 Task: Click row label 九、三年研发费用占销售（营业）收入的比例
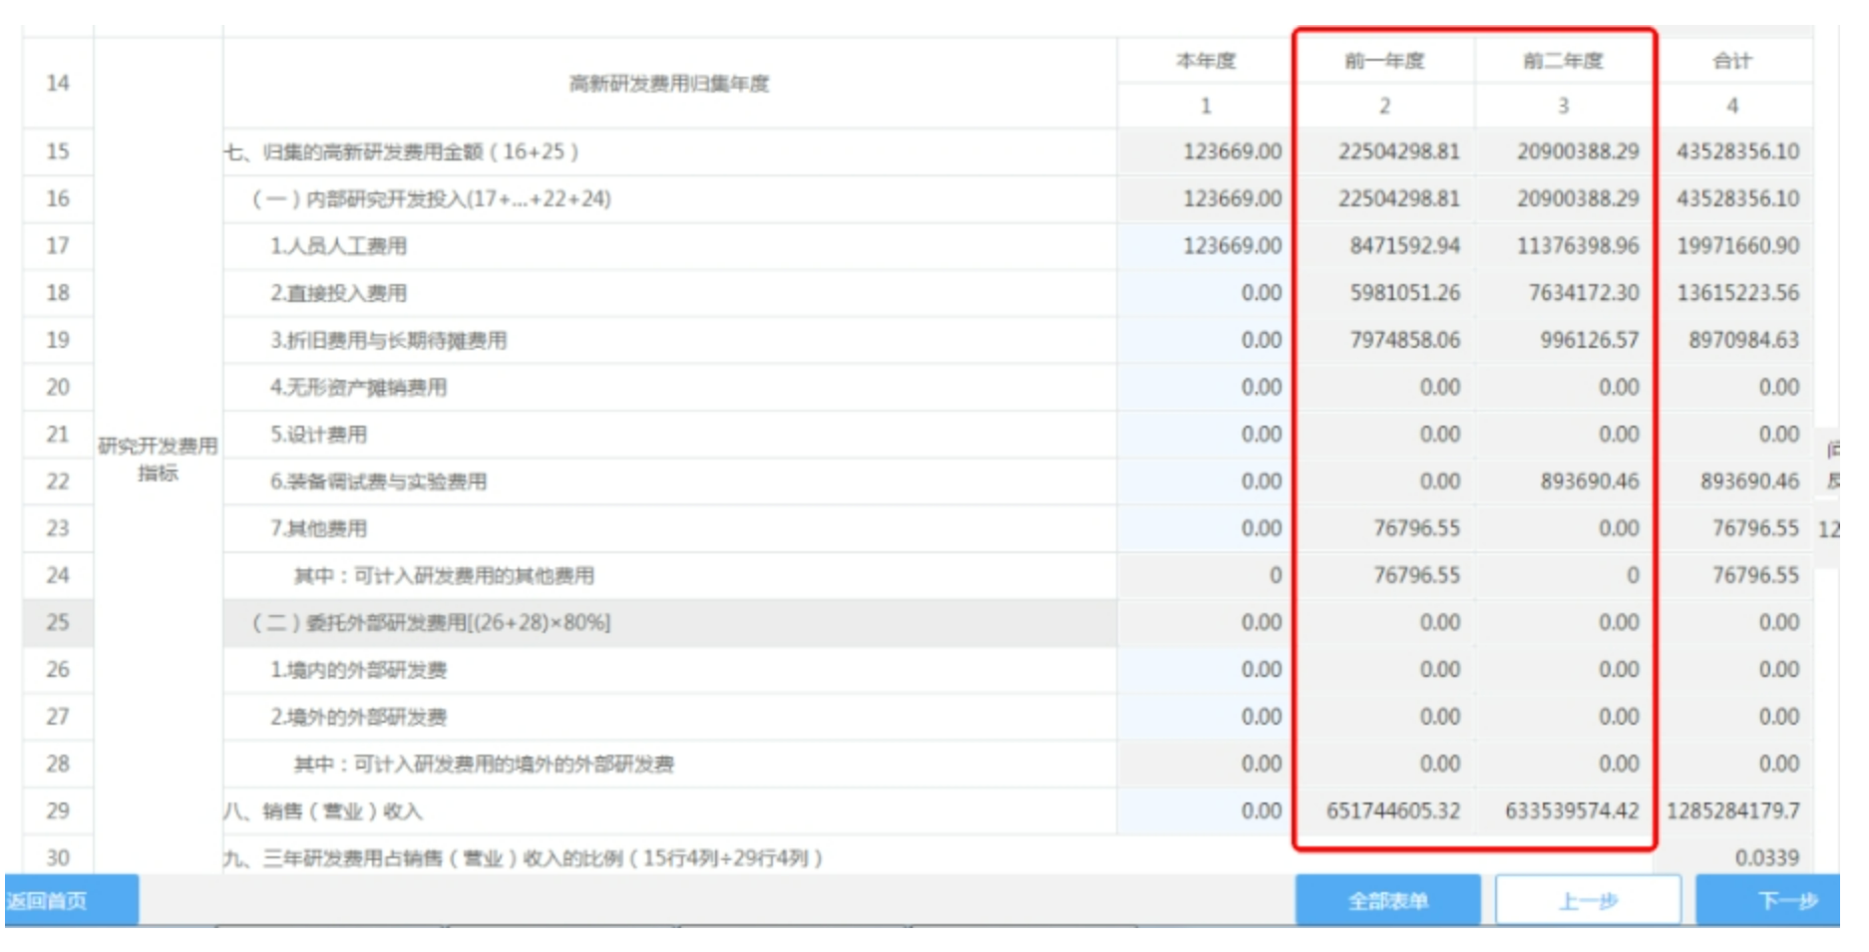coord(523,858)
